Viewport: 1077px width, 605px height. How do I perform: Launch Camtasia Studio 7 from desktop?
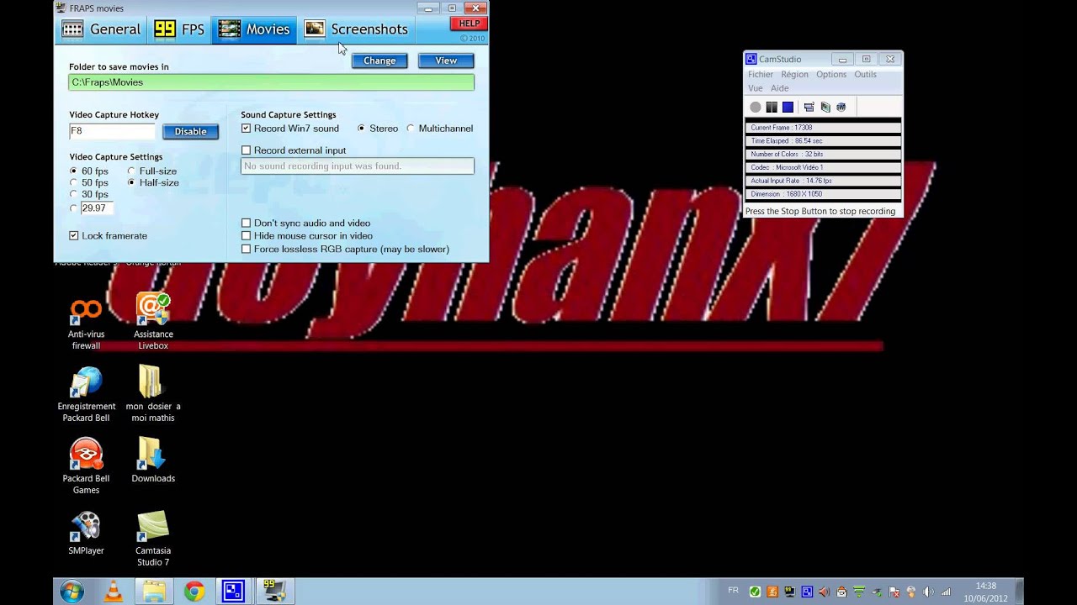[x=153, y=539]
